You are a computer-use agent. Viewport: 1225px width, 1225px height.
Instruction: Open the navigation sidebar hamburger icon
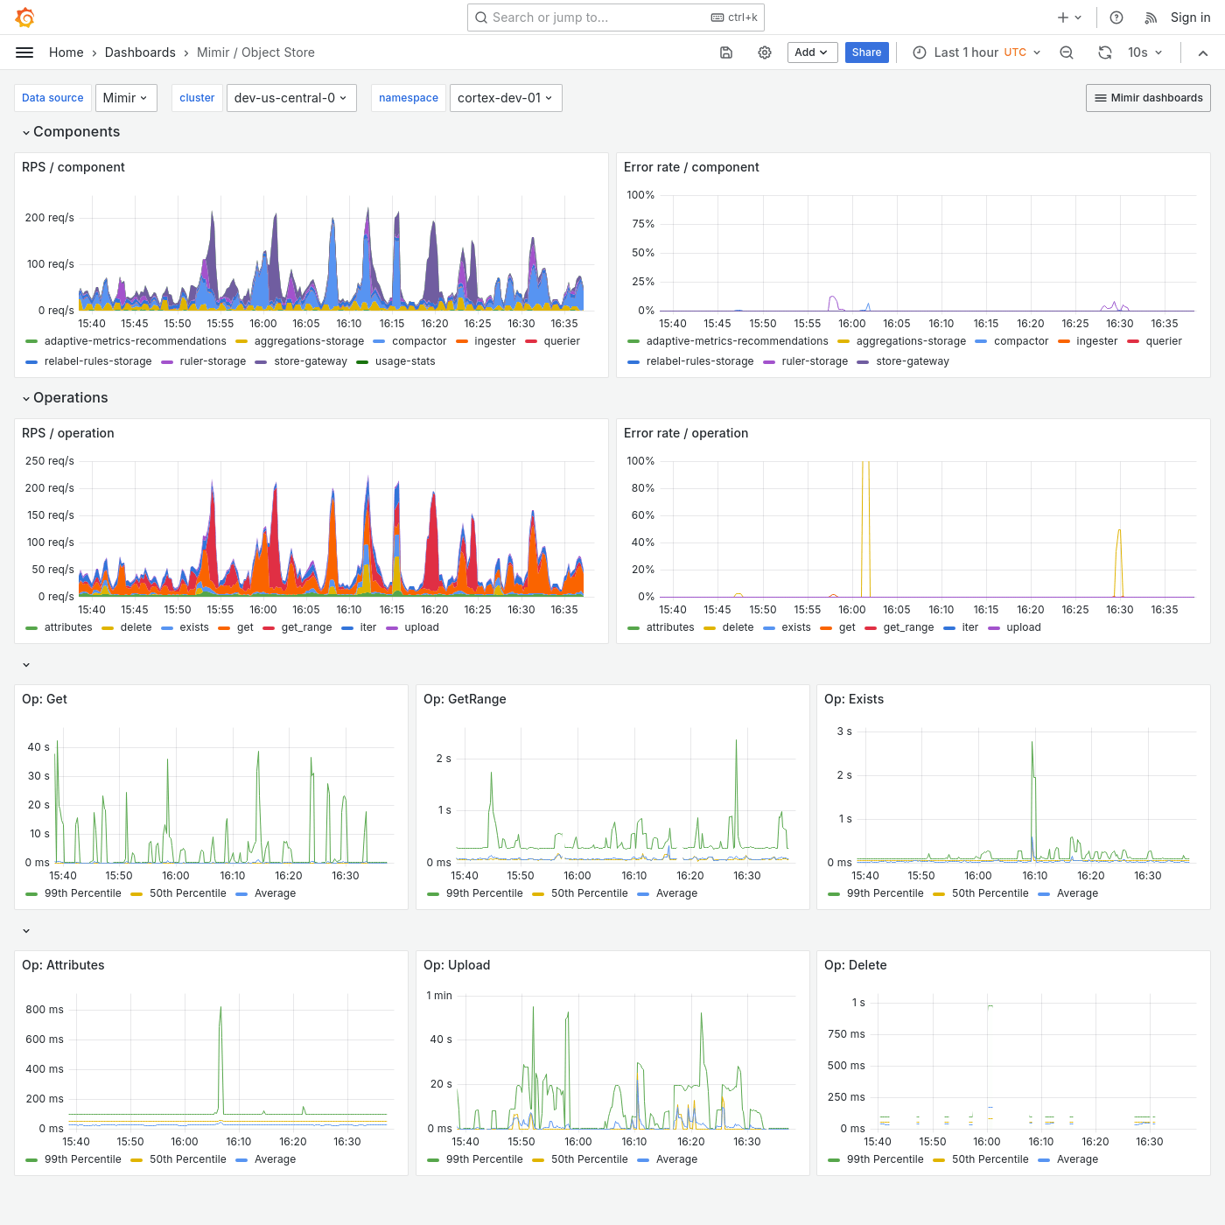[x=24, y=52]
